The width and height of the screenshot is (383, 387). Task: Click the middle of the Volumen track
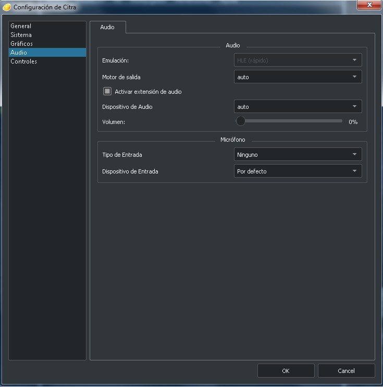pos(289,121)
